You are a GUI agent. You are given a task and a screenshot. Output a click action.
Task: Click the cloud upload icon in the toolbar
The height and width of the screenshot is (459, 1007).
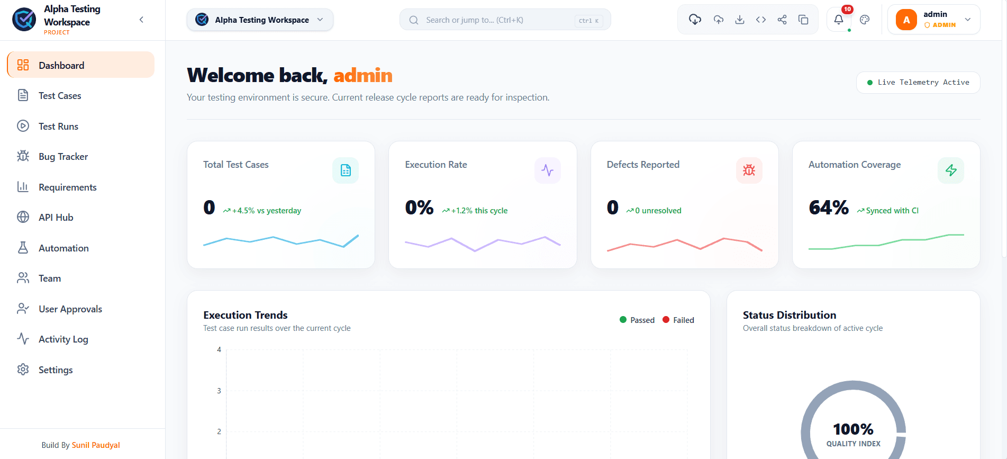718,20
